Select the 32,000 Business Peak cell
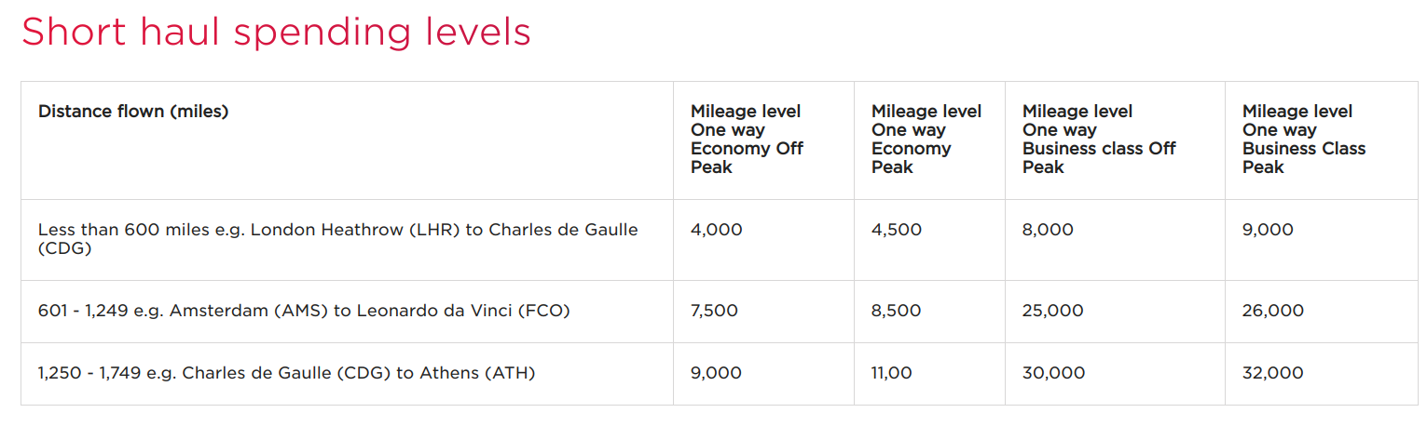Viewport: 1427px width, 426px height. click(1272, 373)
